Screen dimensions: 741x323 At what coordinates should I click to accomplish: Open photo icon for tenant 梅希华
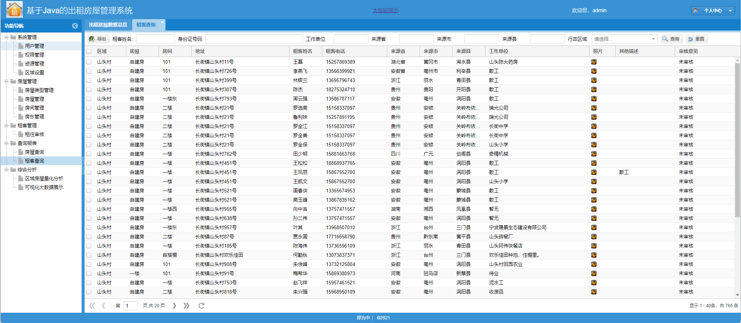coord(594,273)
